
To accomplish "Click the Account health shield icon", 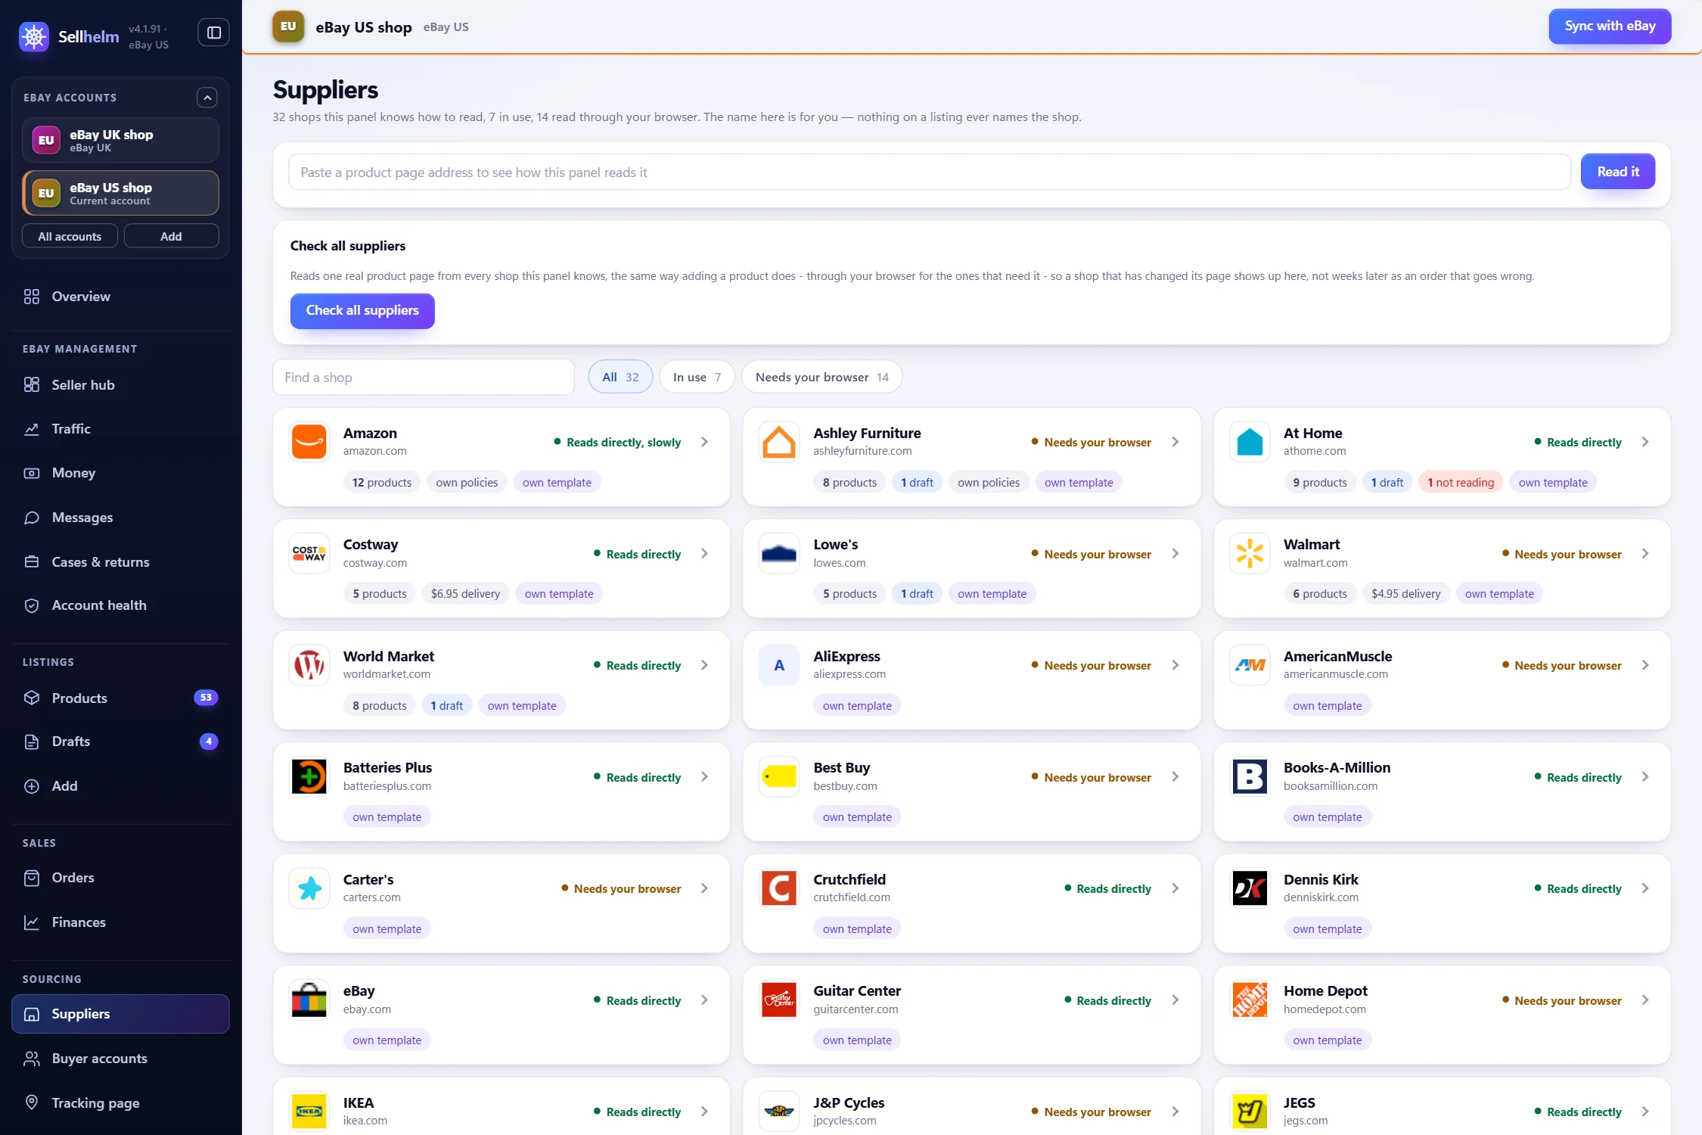I will click(x=32, y=605).
